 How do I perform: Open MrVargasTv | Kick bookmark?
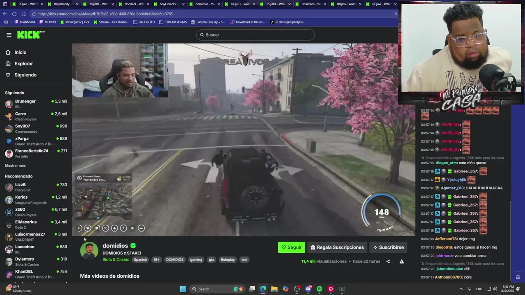(75, 22)
